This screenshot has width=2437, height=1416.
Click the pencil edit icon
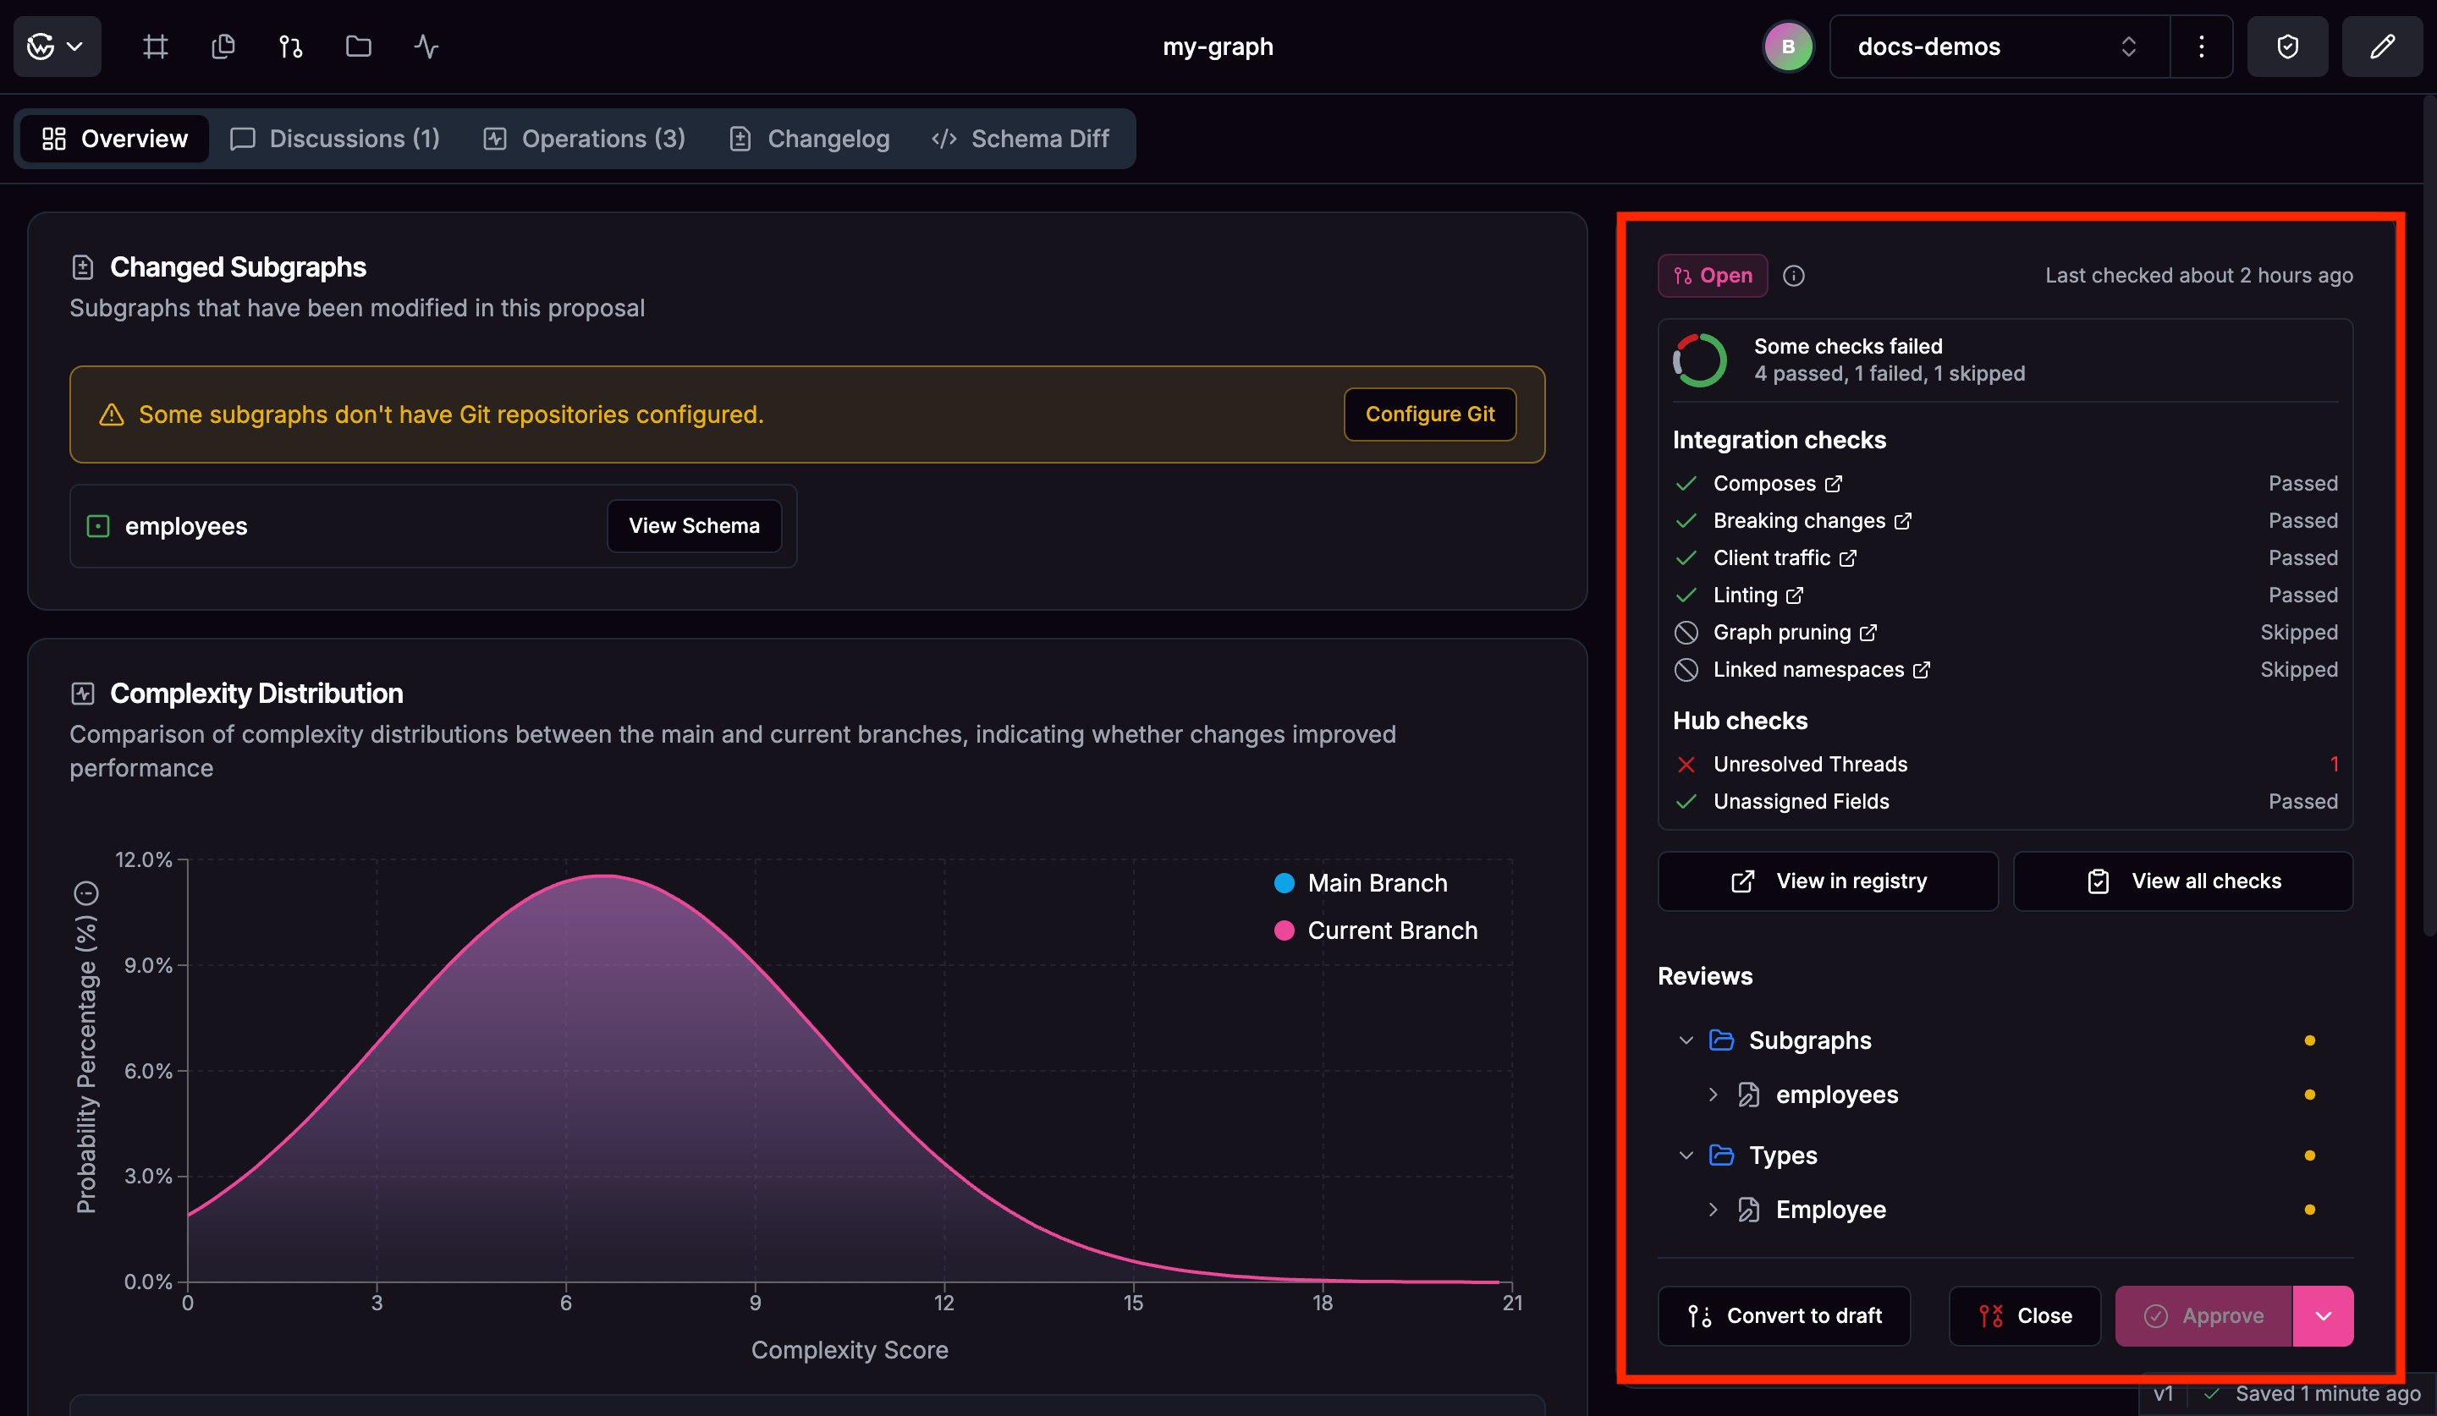(2382, 47)
